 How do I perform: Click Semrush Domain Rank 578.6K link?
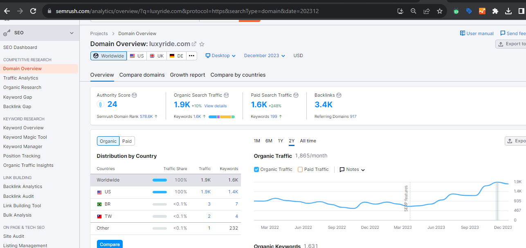click(x=146, y=117)
